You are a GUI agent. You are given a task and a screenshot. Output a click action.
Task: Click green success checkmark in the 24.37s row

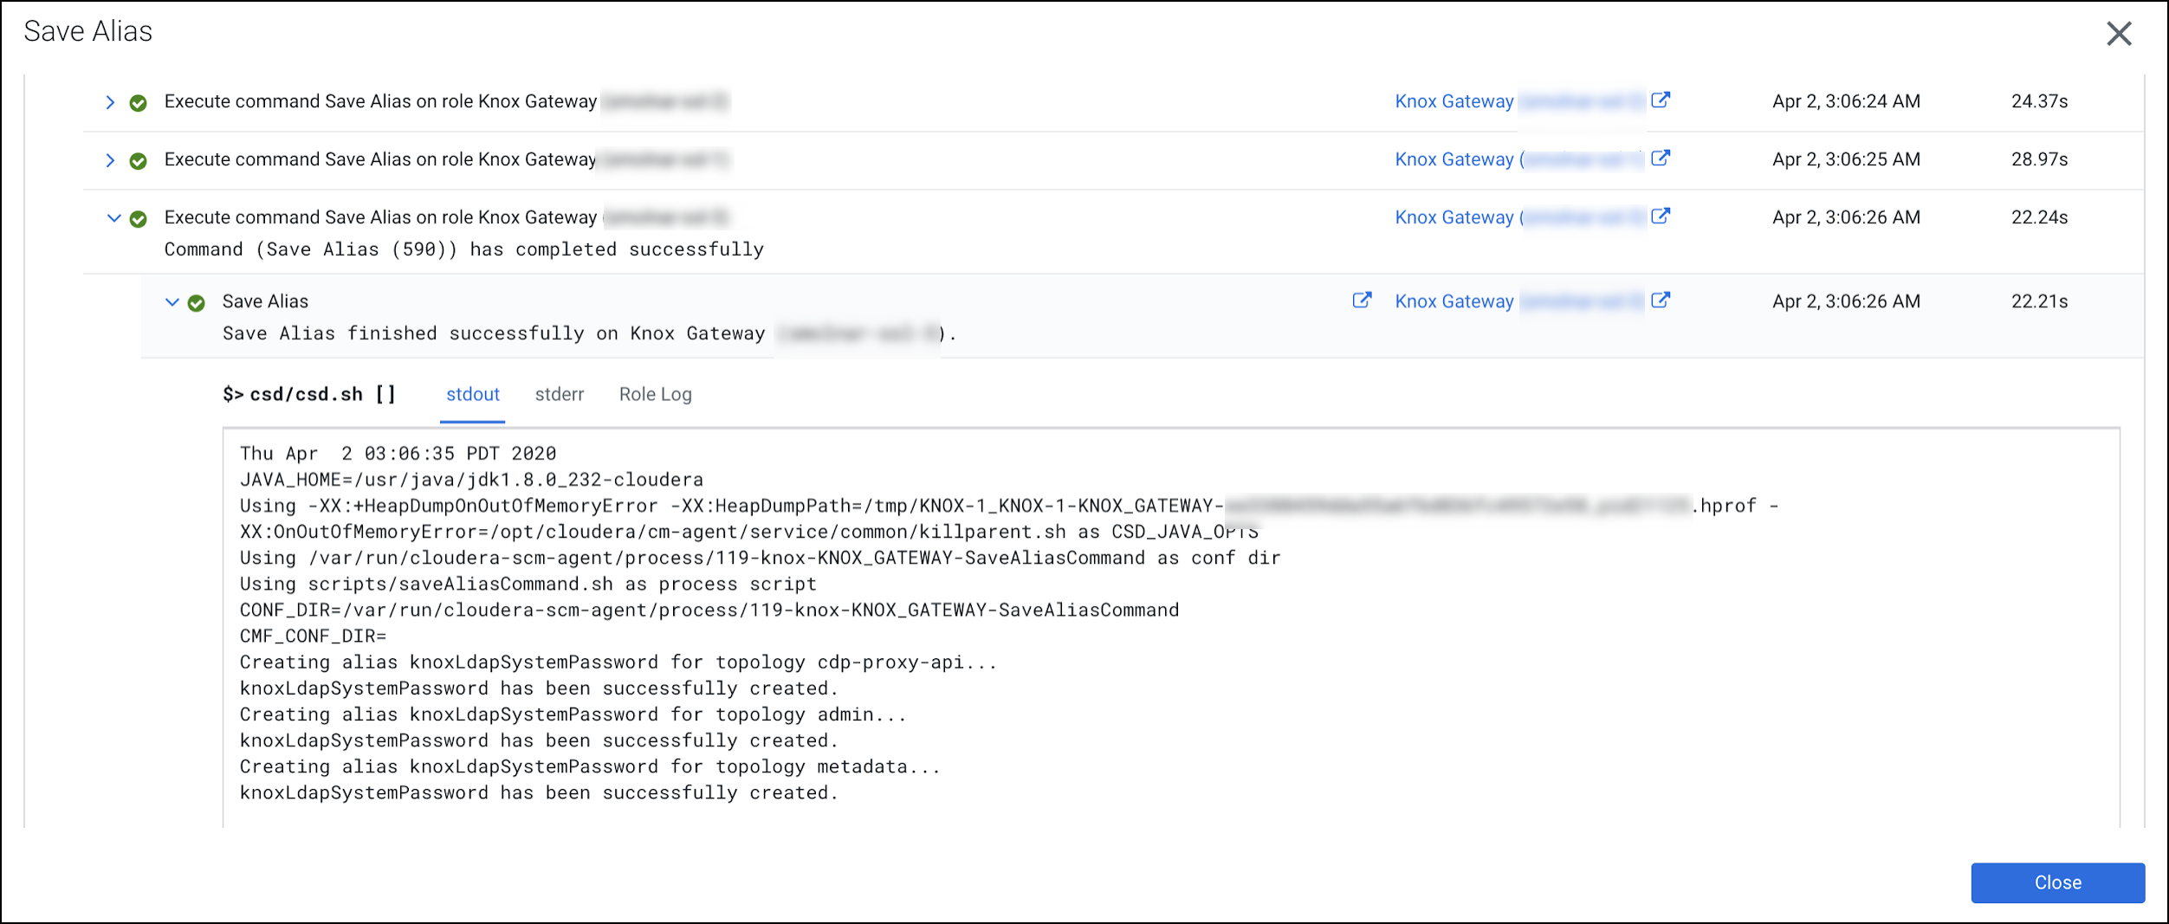(138, 103)
